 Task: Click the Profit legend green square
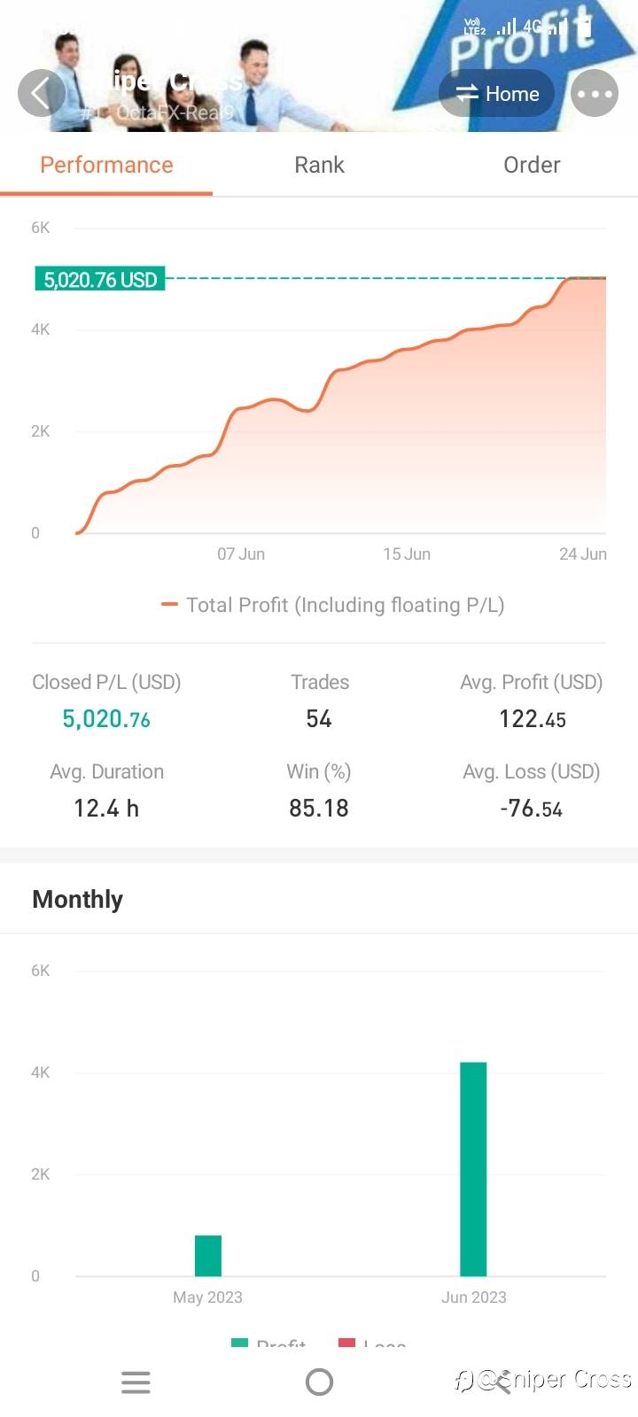tap(239, 1343)
